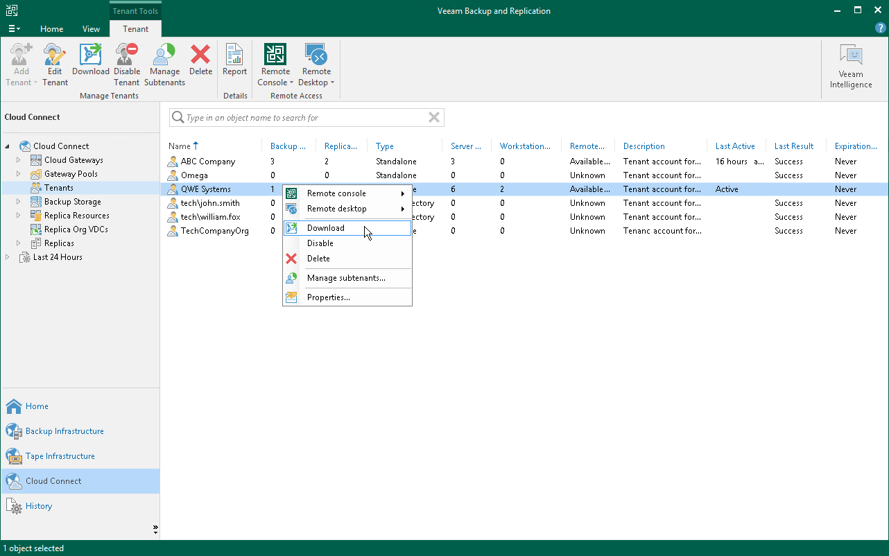Click the Edit Tenant ribbon icon
The width and height of the screenshot is (889, 556).
point(55,64)
